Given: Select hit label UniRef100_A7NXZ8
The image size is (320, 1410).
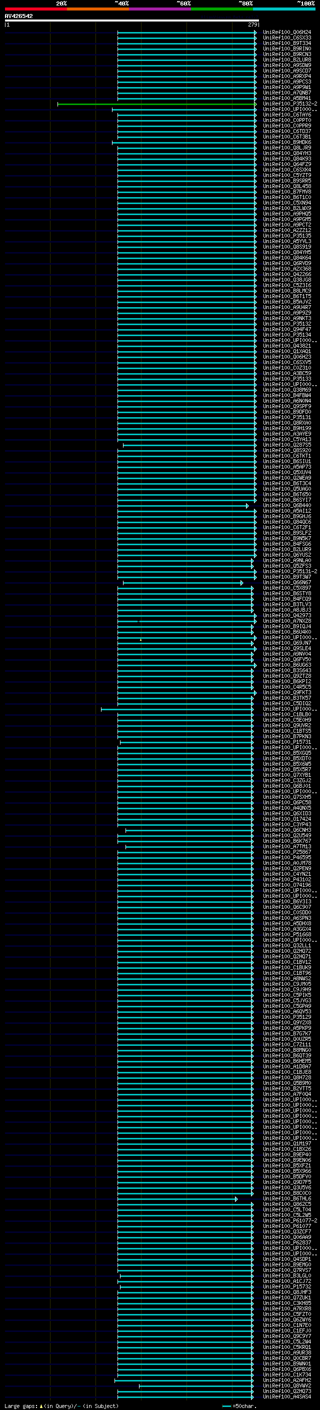Looking at the screenshot, I should tap(286, 621).
